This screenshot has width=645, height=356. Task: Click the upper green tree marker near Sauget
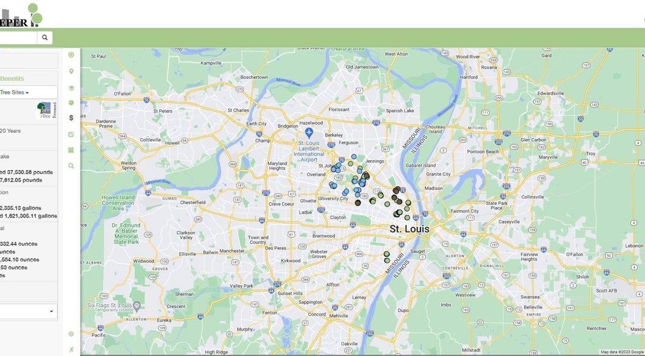point(387,254)
